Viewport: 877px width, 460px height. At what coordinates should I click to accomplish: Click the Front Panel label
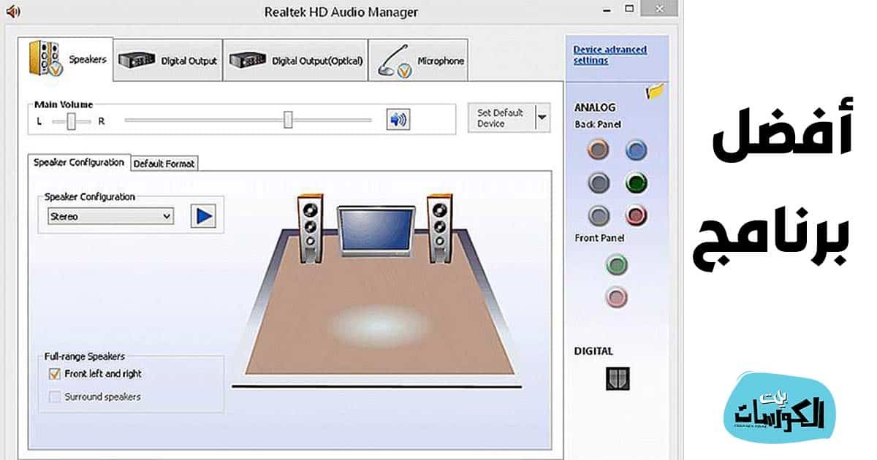click(x=599, y=238)
